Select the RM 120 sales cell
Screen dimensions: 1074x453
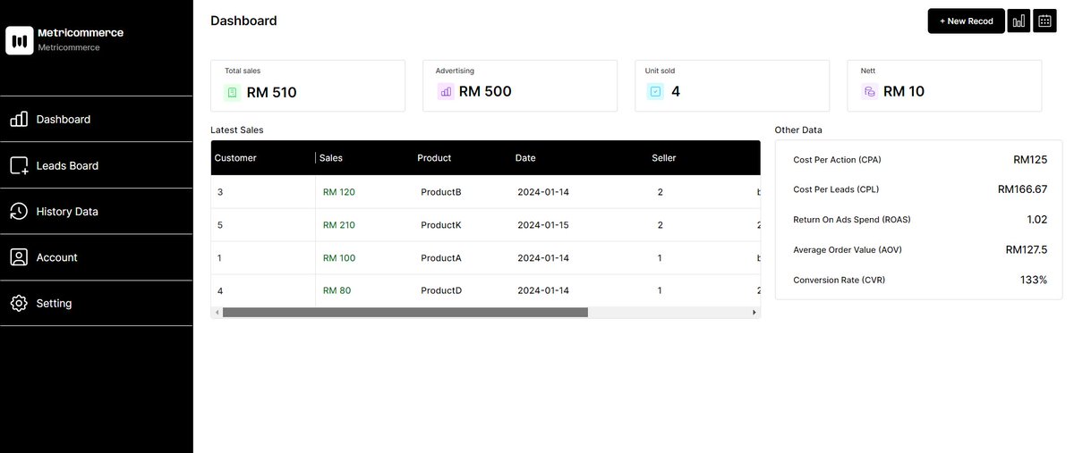[339, 192]
